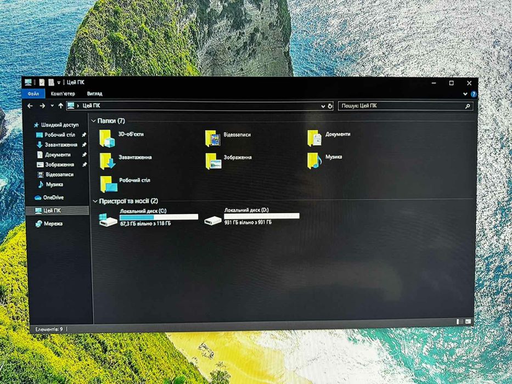The image size is (512, 384).
Task: Open the Документи folder icon in Папки
Action: (314, 138)
